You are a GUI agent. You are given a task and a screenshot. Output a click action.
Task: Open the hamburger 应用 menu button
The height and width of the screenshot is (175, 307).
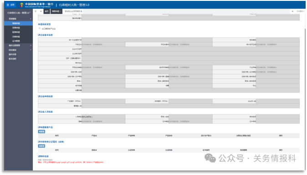[10, 5]
